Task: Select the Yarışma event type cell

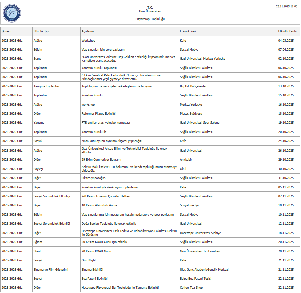Action: point(39,123)
